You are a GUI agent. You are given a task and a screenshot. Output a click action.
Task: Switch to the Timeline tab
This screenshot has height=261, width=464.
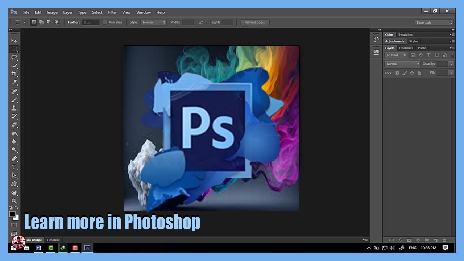pos(53,240)
